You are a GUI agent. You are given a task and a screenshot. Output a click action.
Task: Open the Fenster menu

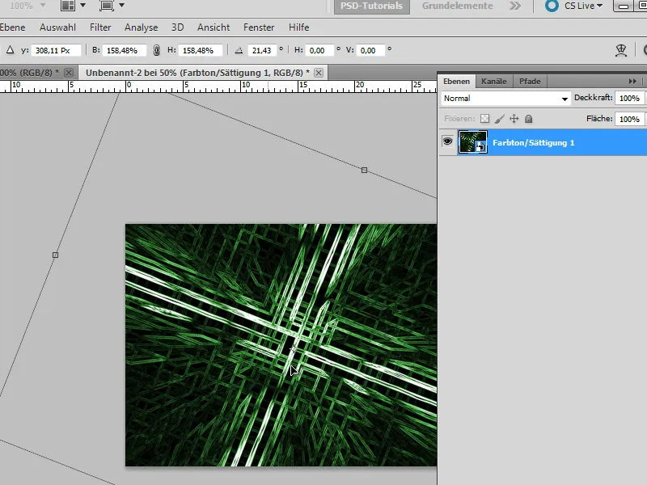pos(259,27)
